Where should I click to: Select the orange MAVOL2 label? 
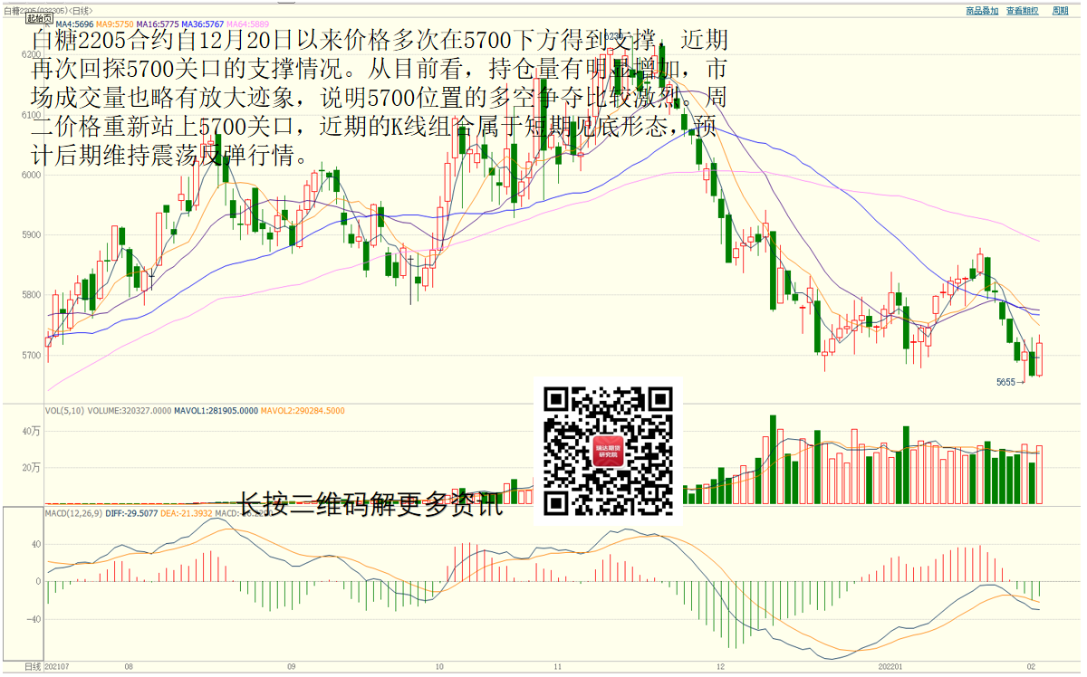pyautogui.click(x=303, y=411)
